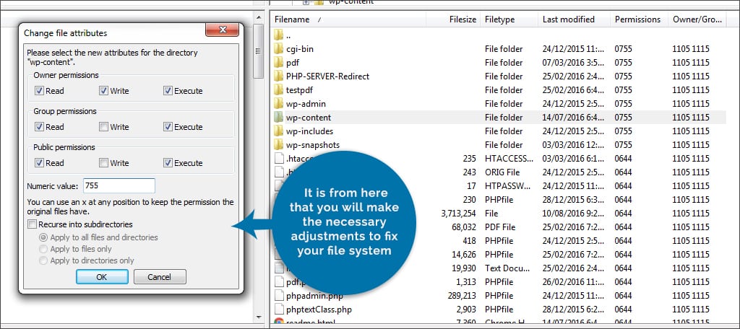Sort by Filesize column header

(453, 19)
